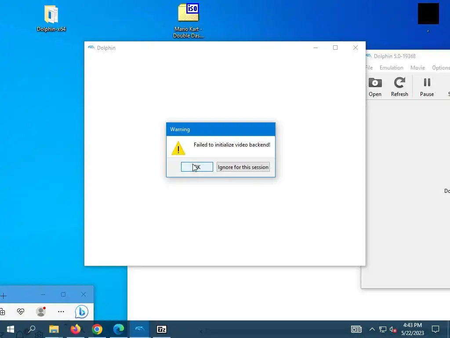Click the Pause toolbar icon in Dolphin
450x338 pixels.
click(x=427, y=87)
